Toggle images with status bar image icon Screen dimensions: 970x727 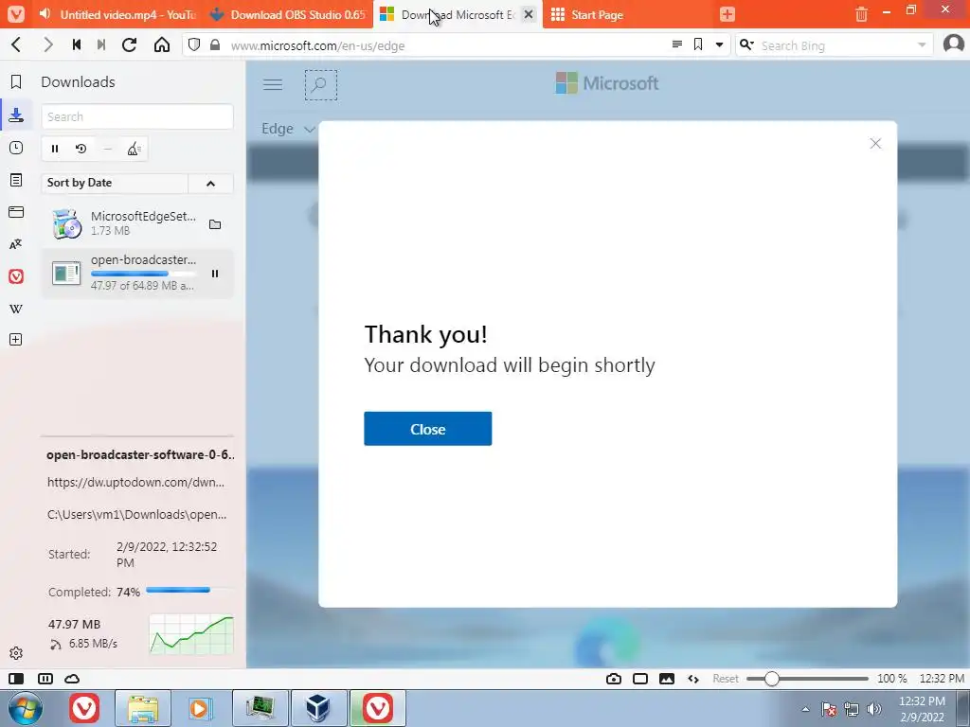coord(667,679)
